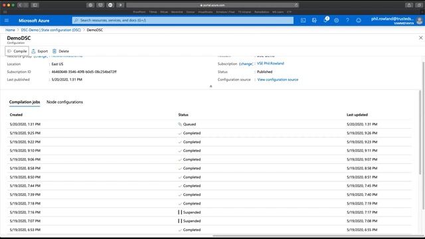
Task: Open the portal settings gear
Action: pos(337,21)
